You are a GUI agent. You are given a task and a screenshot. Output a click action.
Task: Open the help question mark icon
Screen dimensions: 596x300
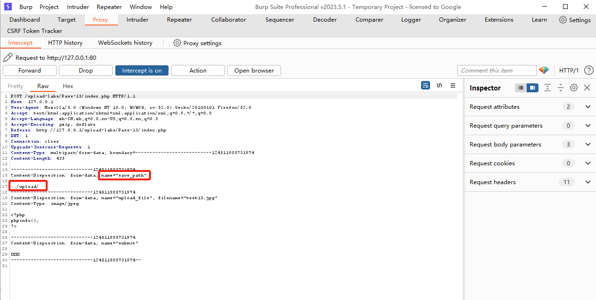click(588, 70)
